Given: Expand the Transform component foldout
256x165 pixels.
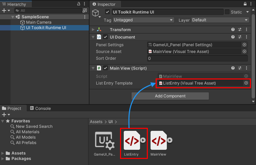Looking at the screenshot, I should point(94,30).
